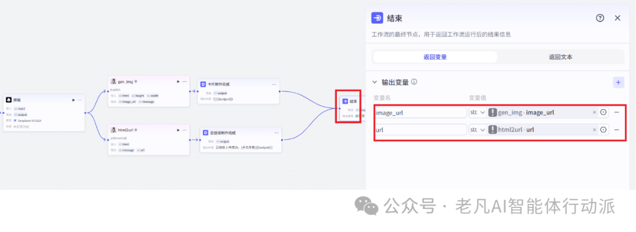Open type dropdown for image_url variable
636x232 pixels.
tap(478, 112)
